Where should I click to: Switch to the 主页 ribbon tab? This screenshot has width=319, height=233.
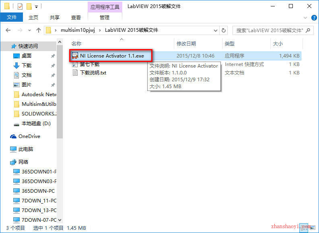(x=33, y=17)
